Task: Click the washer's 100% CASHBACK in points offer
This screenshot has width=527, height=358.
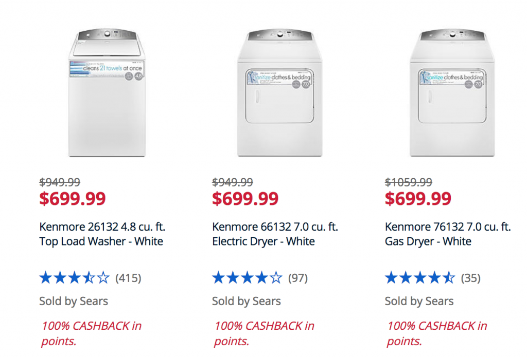Action: 91,333
